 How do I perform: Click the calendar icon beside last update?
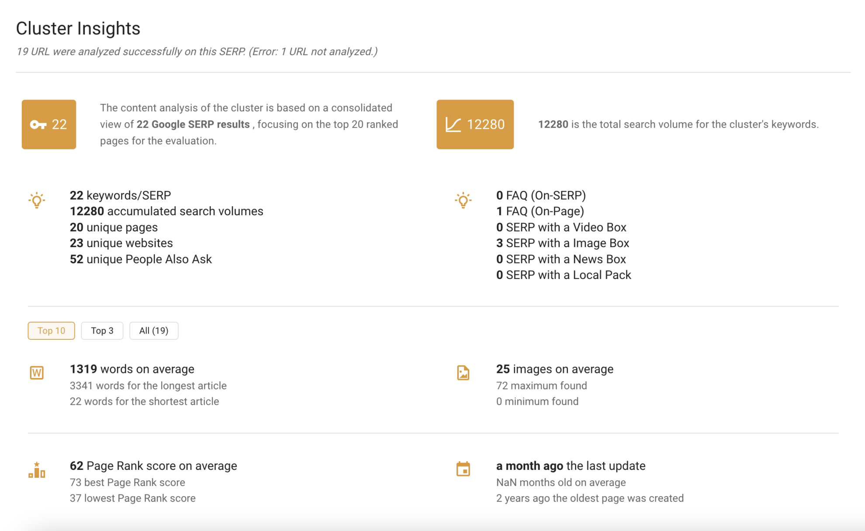pyautogui.click(x=463, y=469)
